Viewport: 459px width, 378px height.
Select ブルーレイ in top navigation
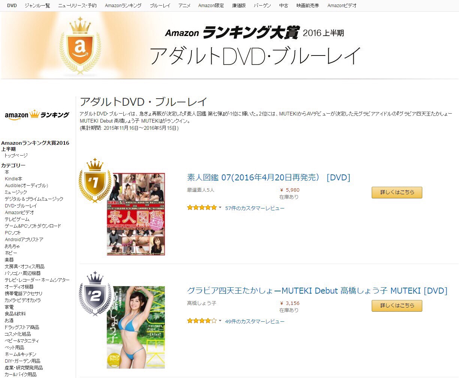(x=160, y=6)
